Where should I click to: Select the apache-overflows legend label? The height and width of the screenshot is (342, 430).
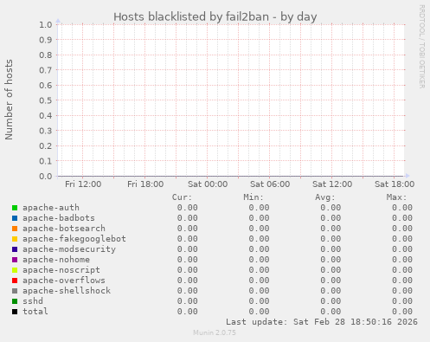64,281
